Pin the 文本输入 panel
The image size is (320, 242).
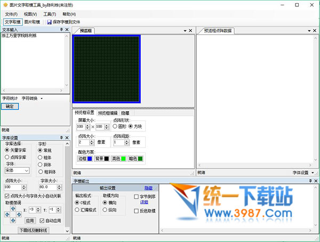coord(61,29)
